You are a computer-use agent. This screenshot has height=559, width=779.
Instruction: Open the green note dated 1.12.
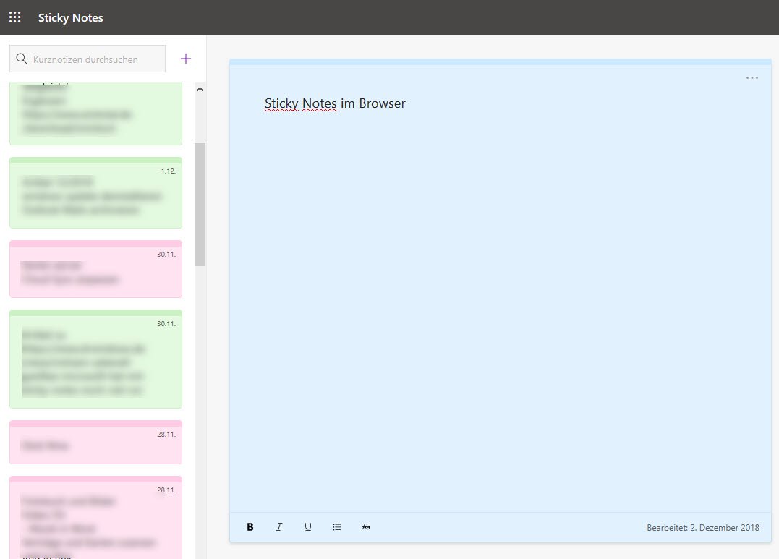(96, 193)
